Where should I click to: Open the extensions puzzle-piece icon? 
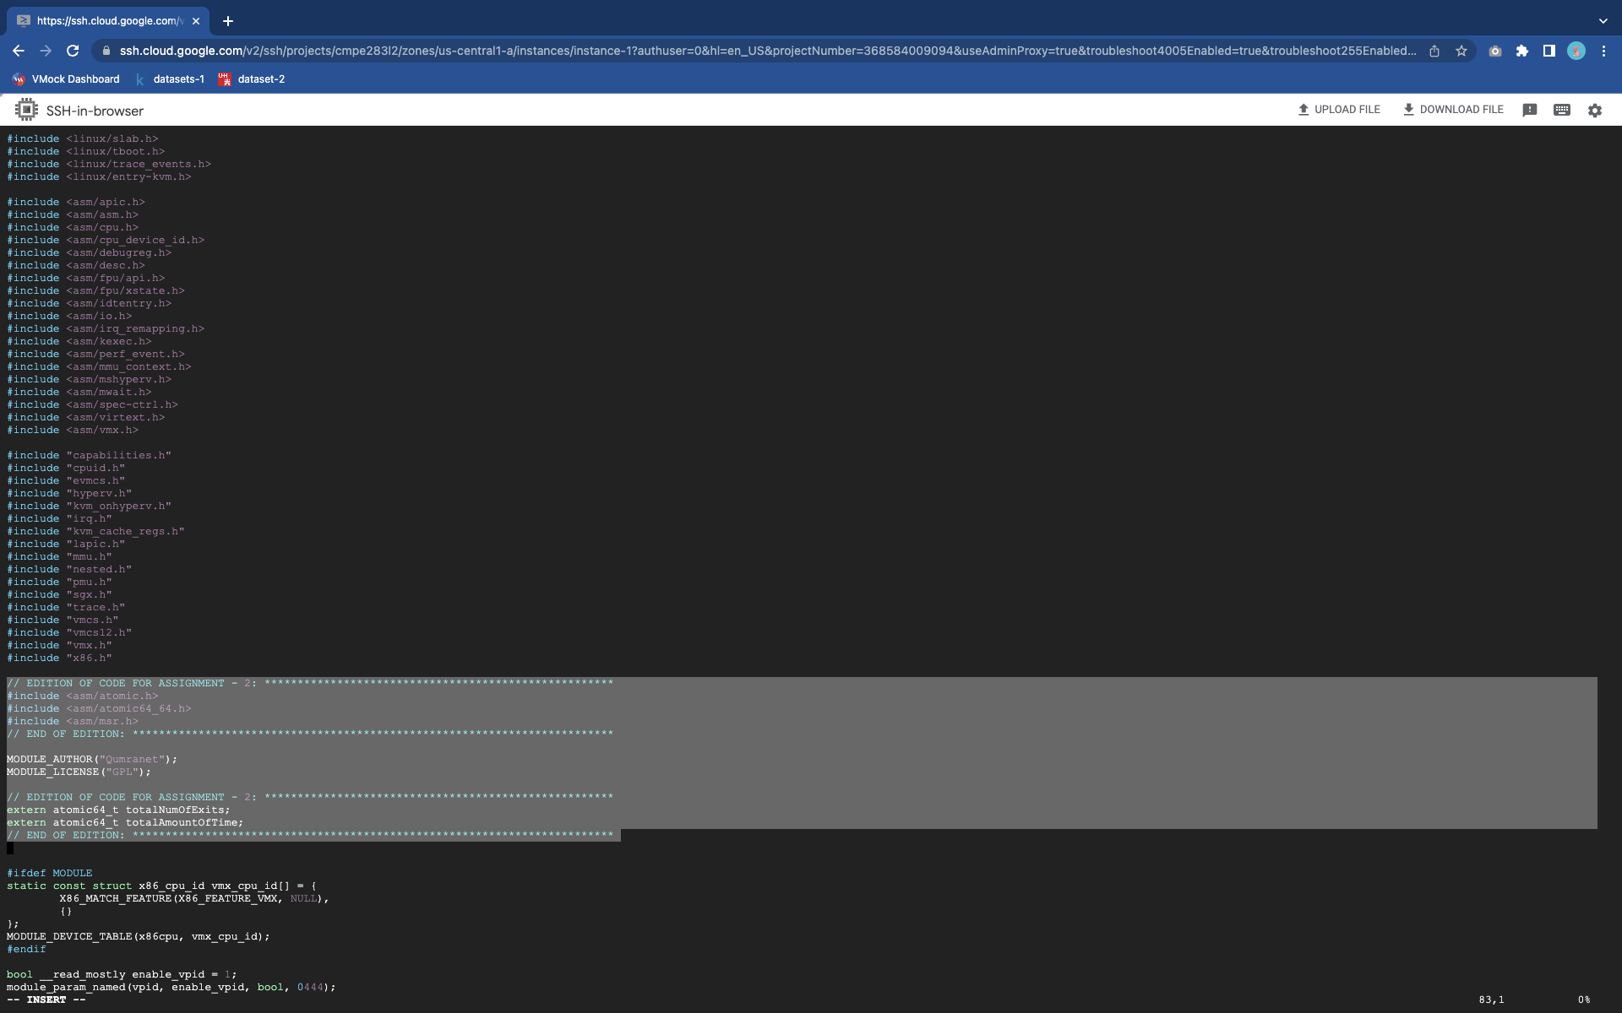coord(1523,51)
